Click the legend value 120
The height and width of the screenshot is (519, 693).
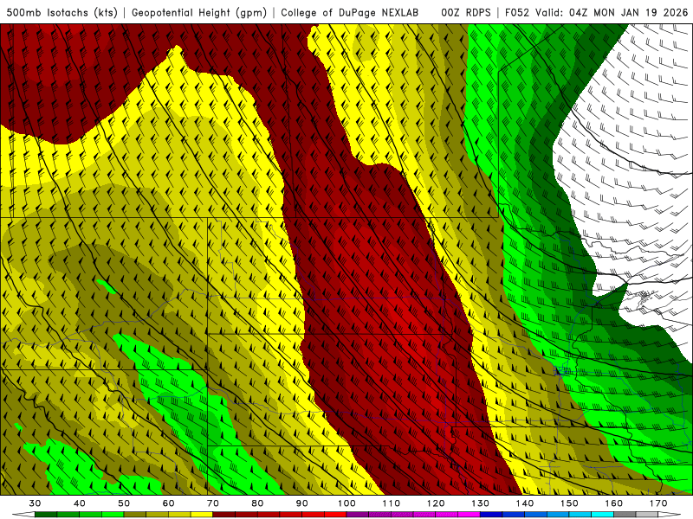pos(436,503)
